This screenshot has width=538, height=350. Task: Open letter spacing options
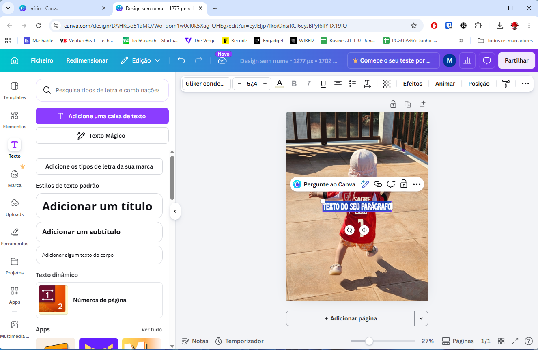(367, 84)
